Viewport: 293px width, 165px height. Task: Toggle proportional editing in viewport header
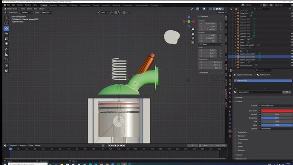click(124, 12)
